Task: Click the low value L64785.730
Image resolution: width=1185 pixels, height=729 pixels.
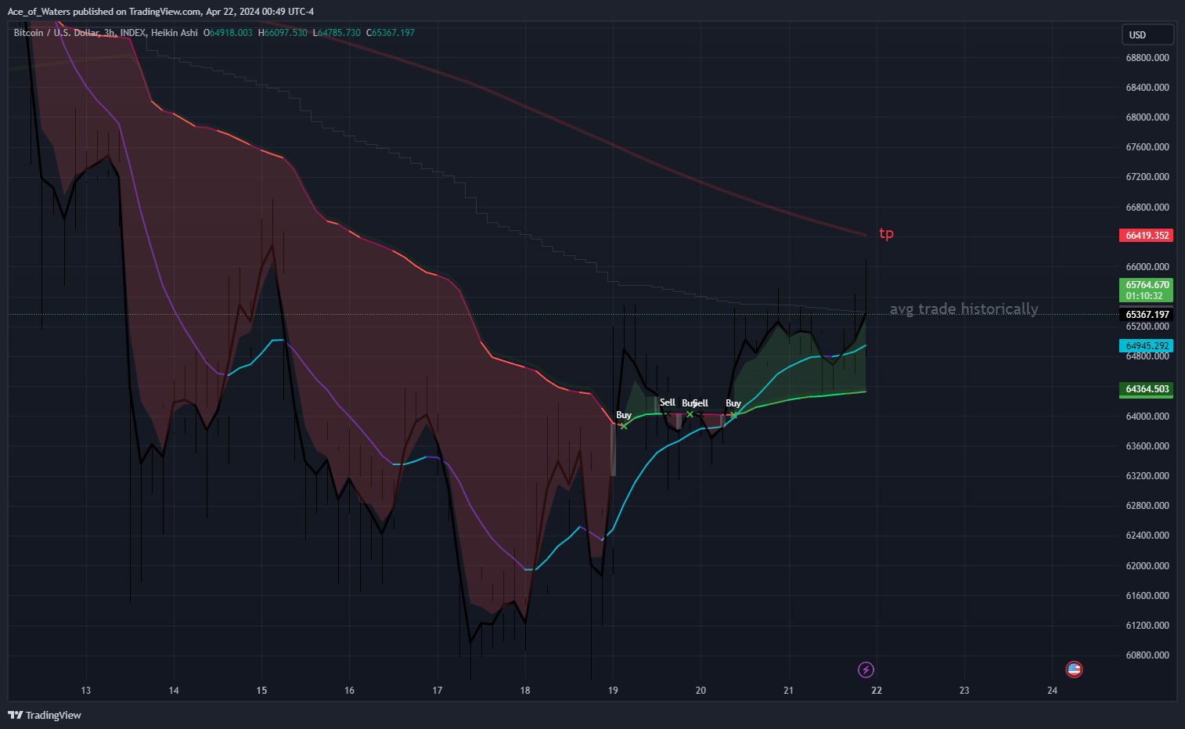Action: (x=337, y=33)
